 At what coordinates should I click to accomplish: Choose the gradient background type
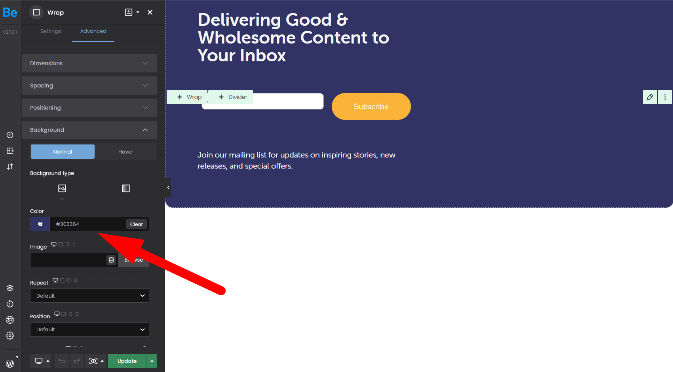(x=126, y=188)
